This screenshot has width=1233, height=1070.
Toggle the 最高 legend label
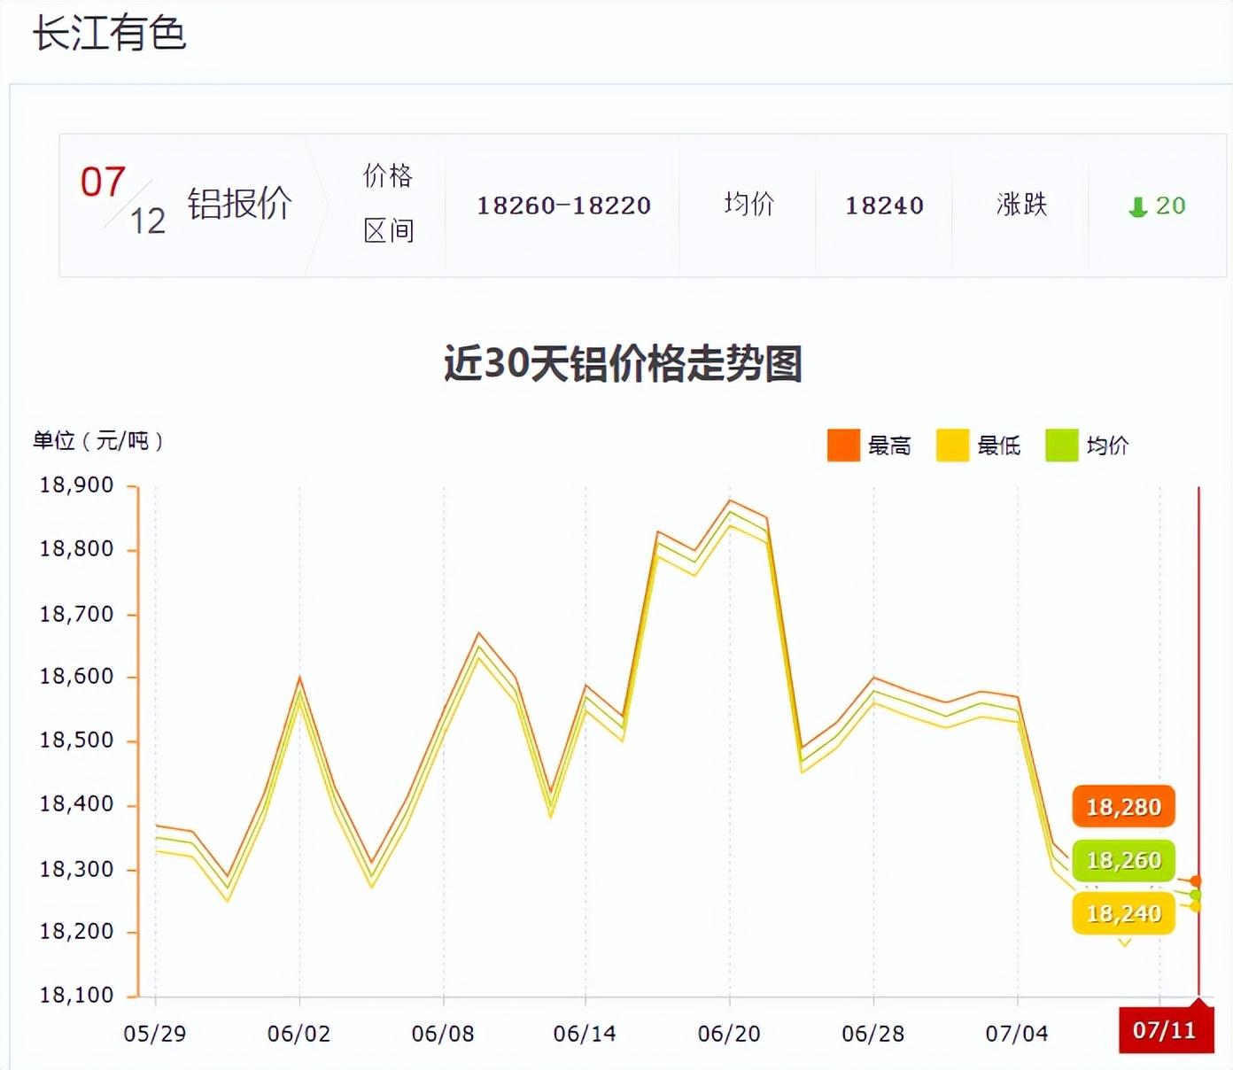pos(889,446)
